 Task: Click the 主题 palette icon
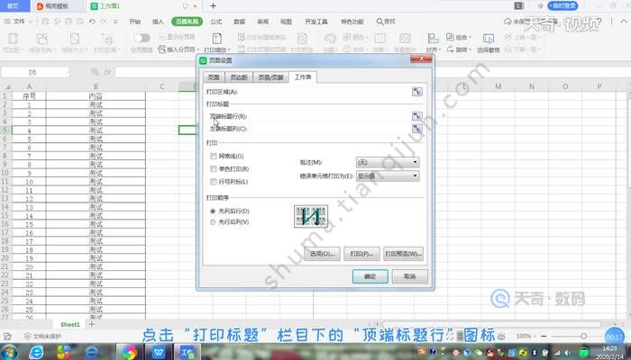(x=330, y=39)
